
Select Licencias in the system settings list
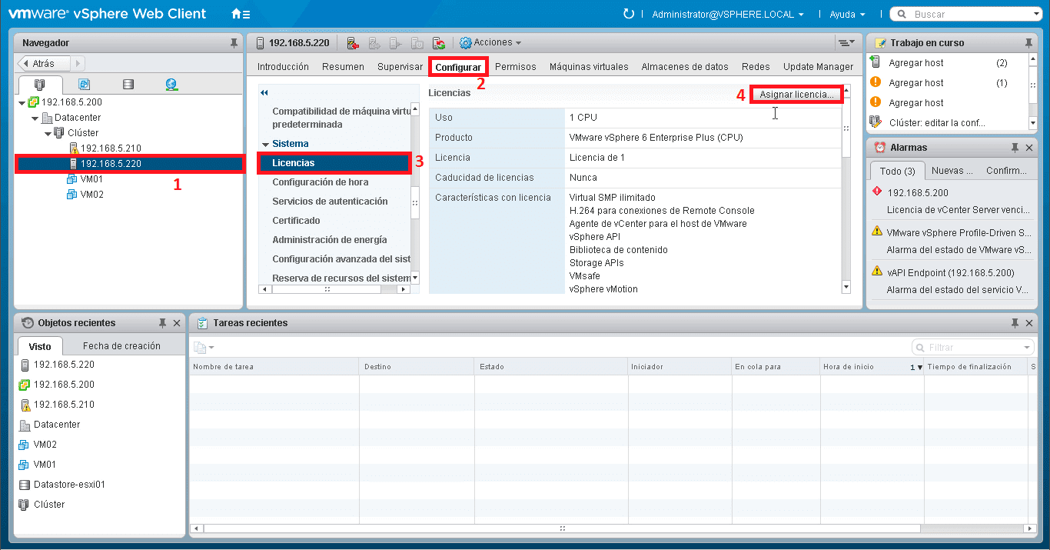click(x=334, y=162)
